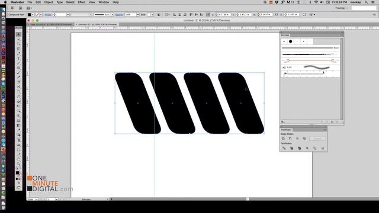The width and height of the screenshot is (379, 213).
Task: Toggle Constrain Width and Height proportions link
Action: 277,15
